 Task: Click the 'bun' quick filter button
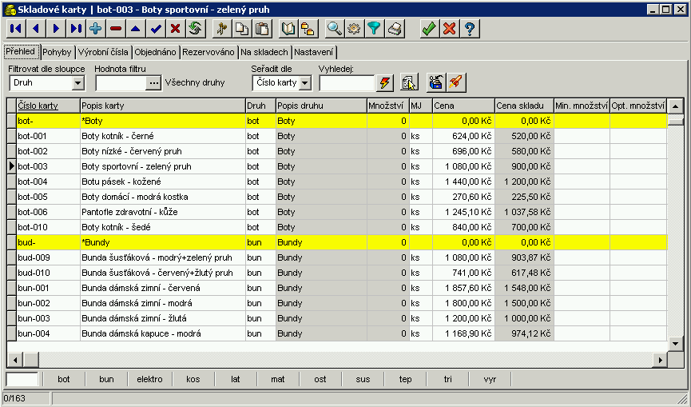pyautogui.click(x=106, y=380)
